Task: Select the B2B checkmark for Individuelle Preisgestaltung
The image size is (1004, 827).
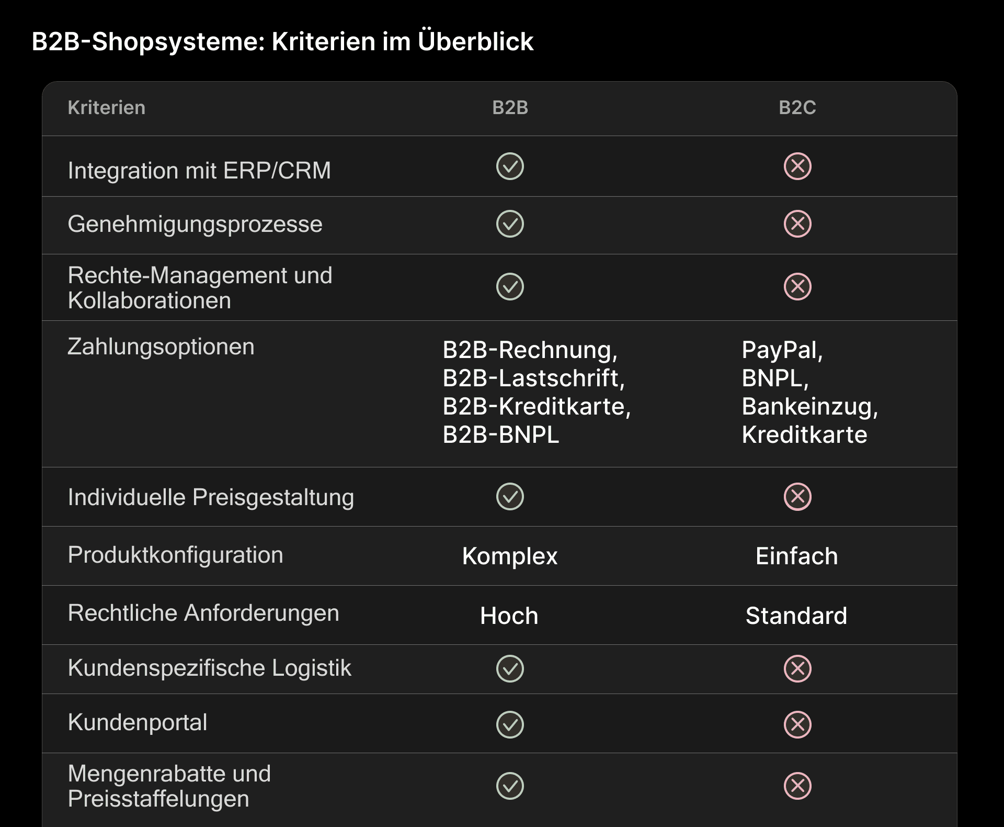Action: (x=510, y=497)
